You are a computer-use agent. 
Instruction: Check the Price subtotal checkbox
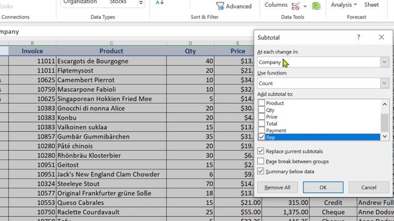pyautogui.click(x=262, y=117)
